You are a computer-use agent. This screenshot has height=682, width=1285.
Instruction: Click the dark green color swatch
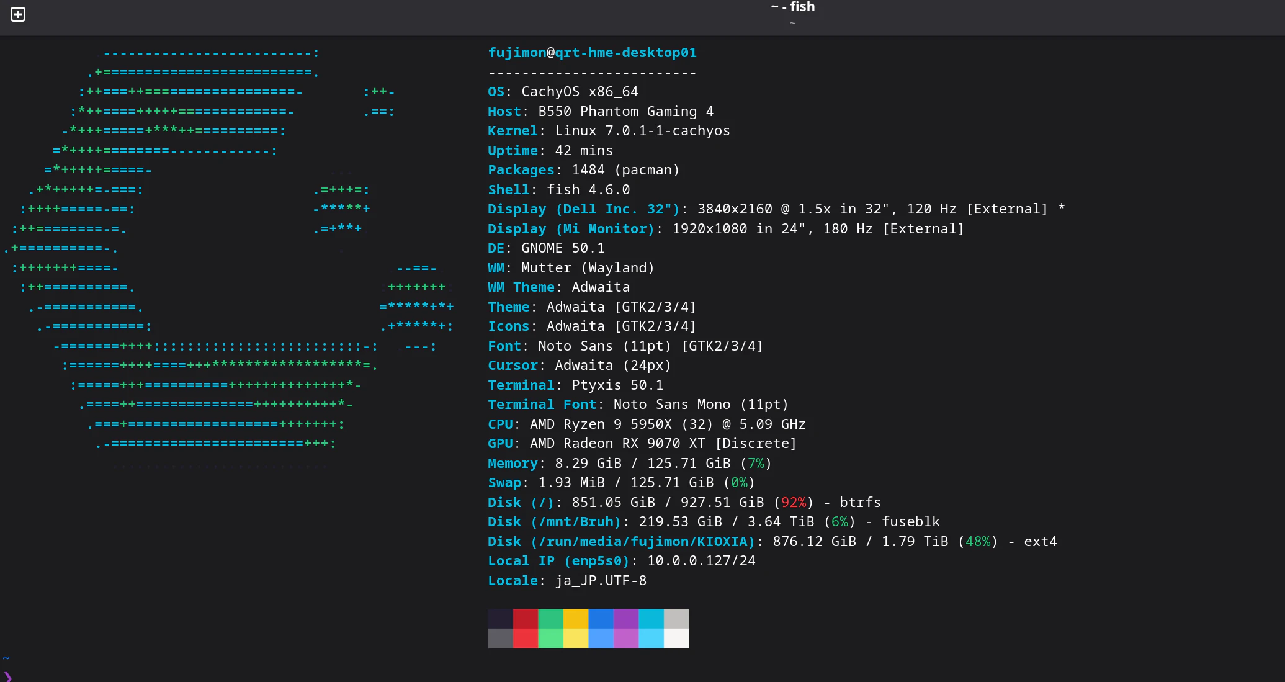tap(550, 619)
